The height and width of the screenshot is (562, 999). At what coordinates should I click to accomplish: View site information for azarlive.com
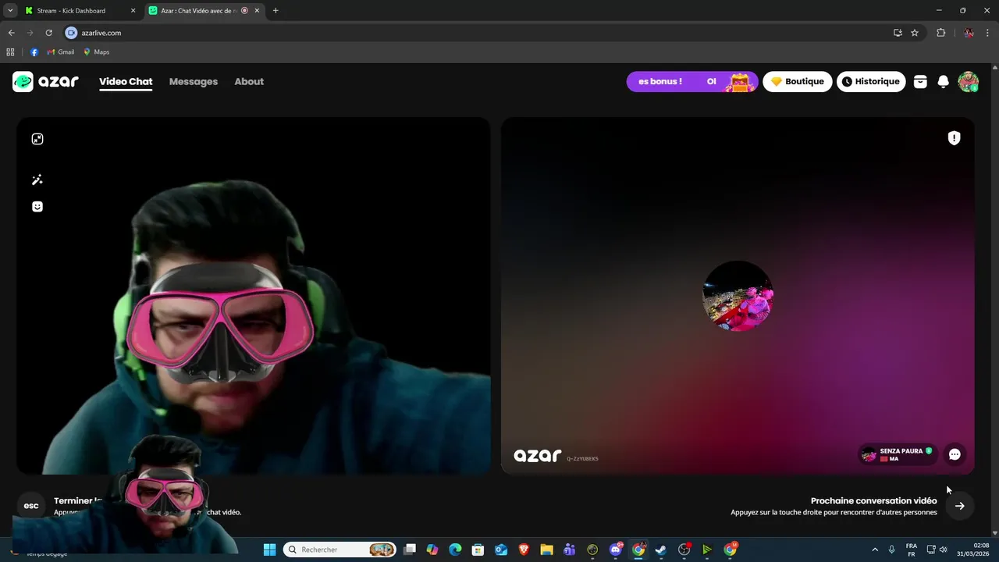point(72,33)
